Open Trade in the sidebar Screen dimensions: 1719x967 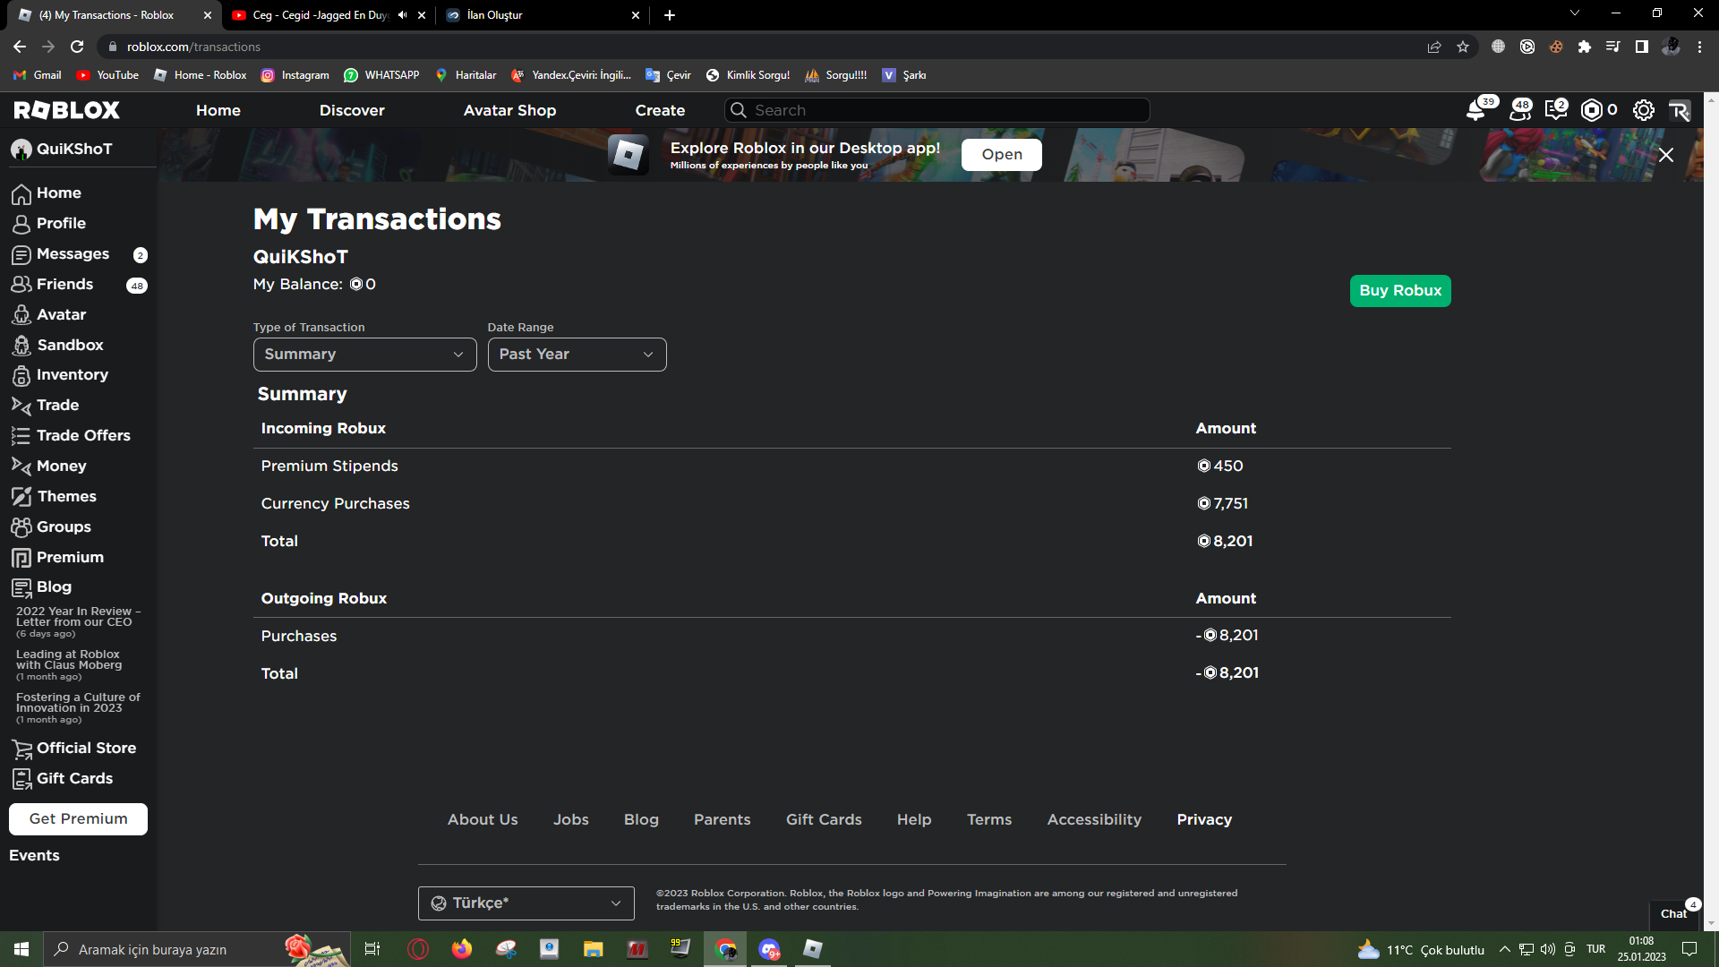click(x=46, y=406)
